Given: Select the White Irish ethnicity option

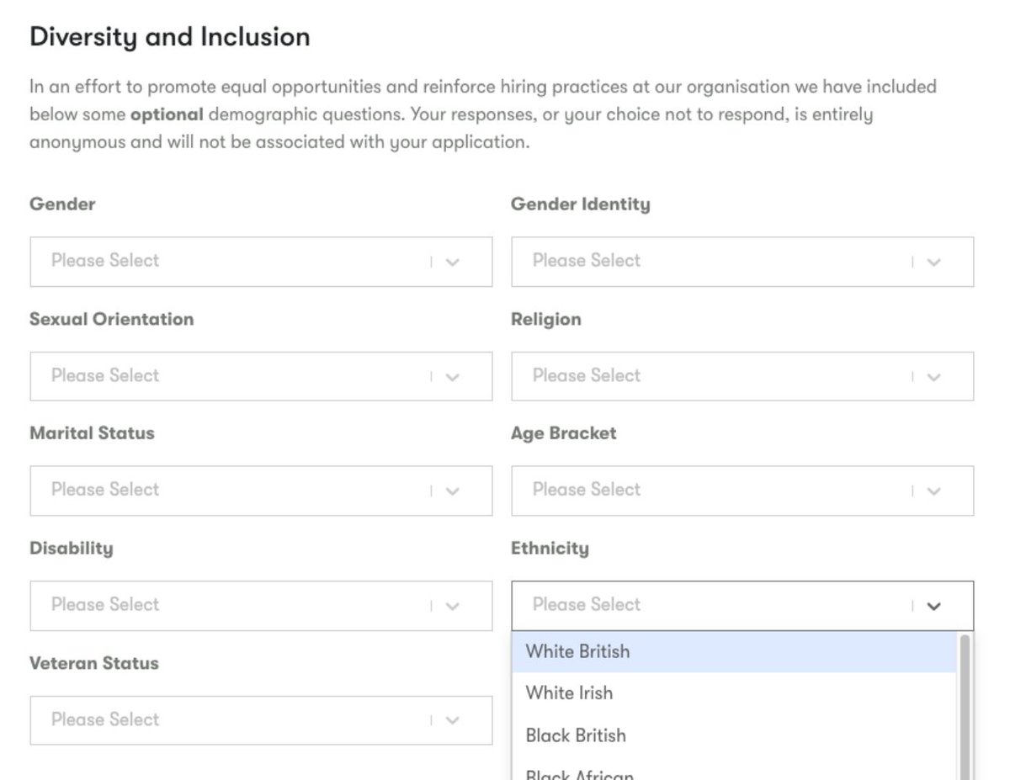Looking at the screenshot, I should 569,693.
